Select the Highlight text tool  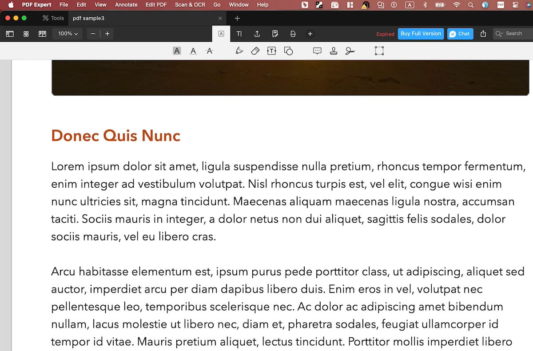[x=177, y=51]
